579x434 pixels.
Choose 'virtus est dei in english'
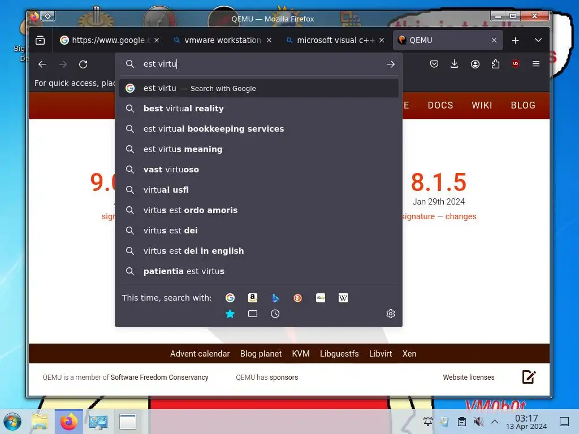(258, 250)
